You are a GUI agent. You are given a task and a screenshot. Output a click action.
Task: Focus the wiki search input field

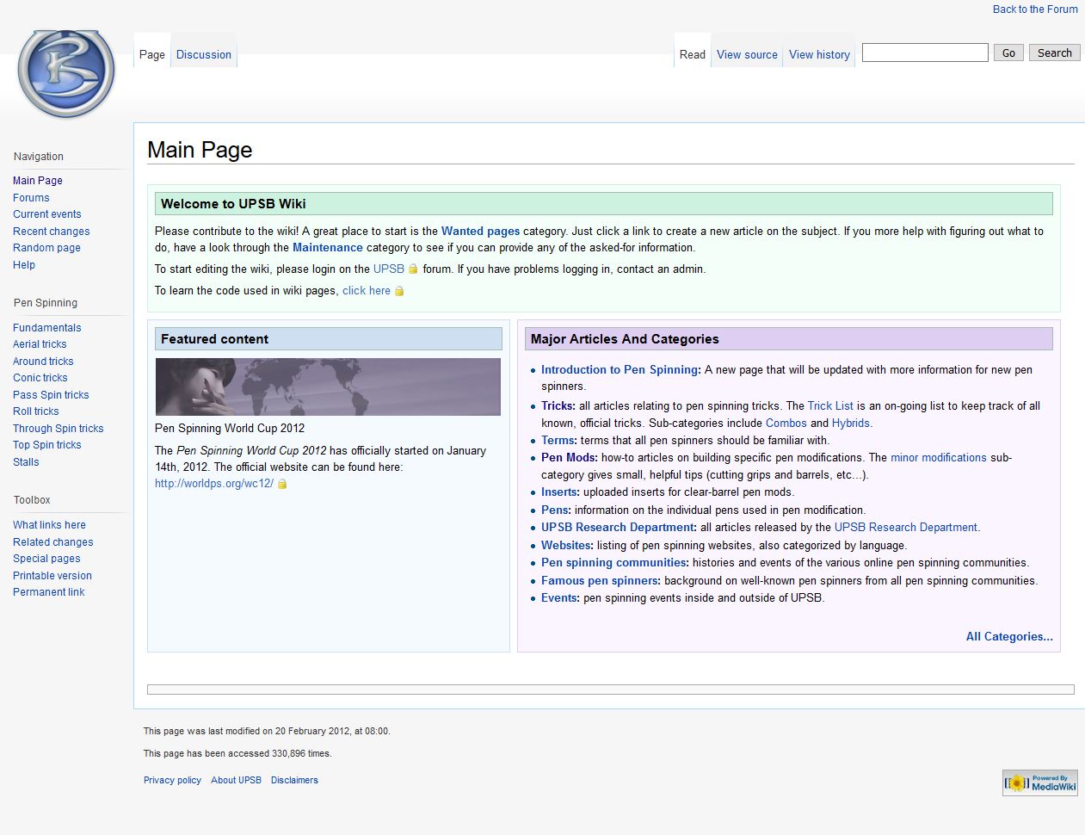pyautogui.click(x=924, y=53)
